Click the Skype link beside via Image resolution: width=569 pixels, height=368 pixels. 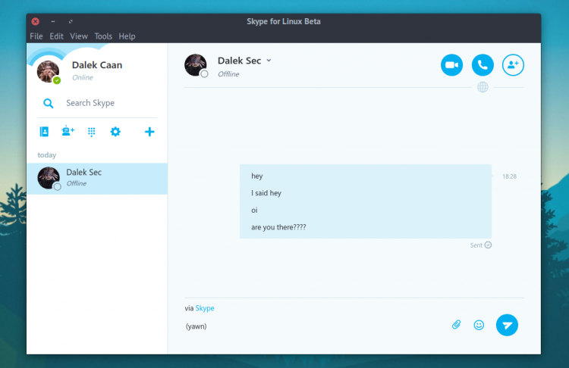click(205, 308)
